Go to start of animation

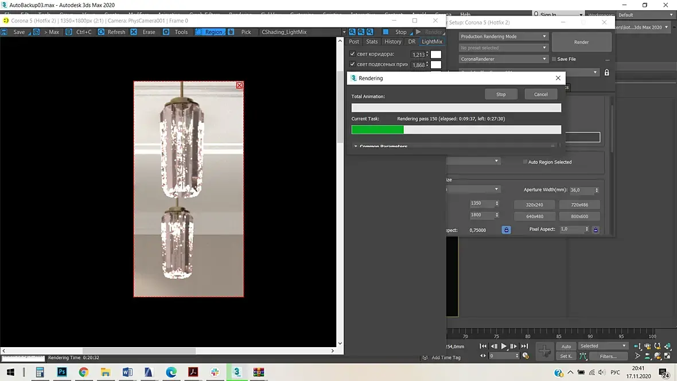483,346
